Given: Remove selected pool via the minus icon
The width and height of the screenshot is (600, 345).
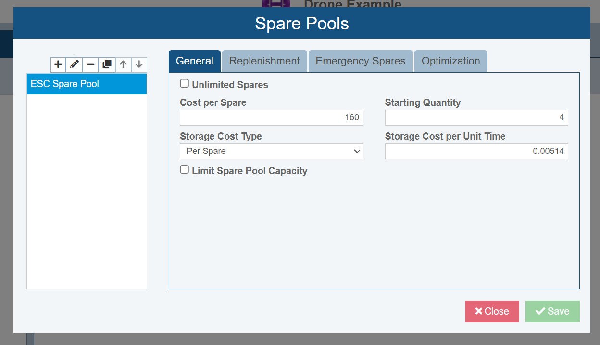Looking at the screenshot, I should (x=90, y=64).
